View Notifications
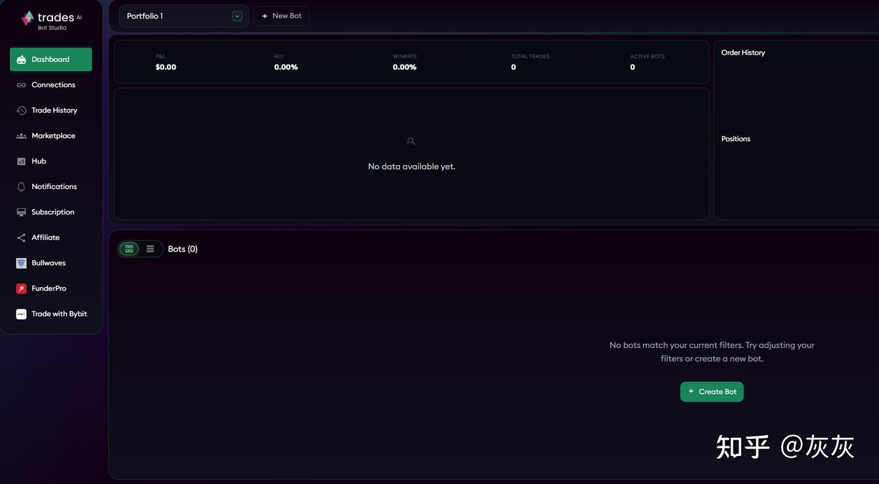The width and height of the screenshot is (879, 484). pos(51,187)
